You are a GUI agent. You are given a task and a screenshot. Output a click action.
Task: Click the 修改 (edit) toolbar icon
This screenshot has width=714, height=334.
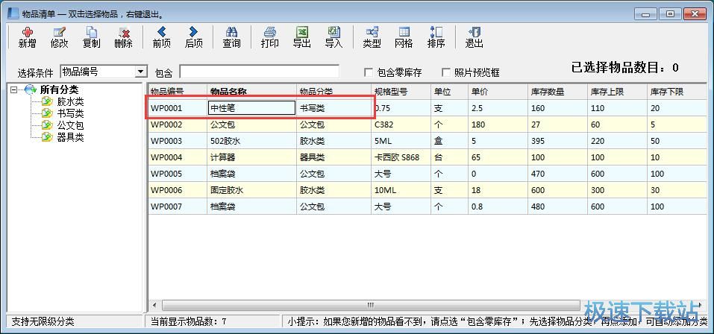click(59, 37)
